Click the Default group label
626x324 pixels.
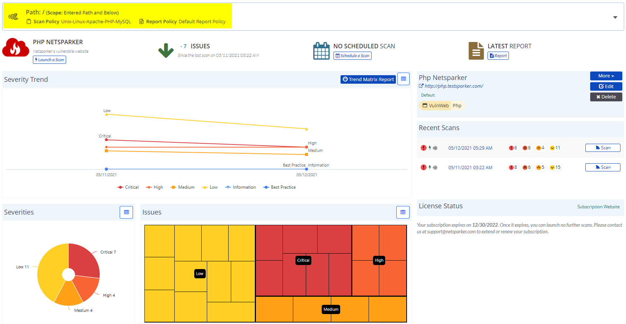pyautogui.click(x=428, y=95)
